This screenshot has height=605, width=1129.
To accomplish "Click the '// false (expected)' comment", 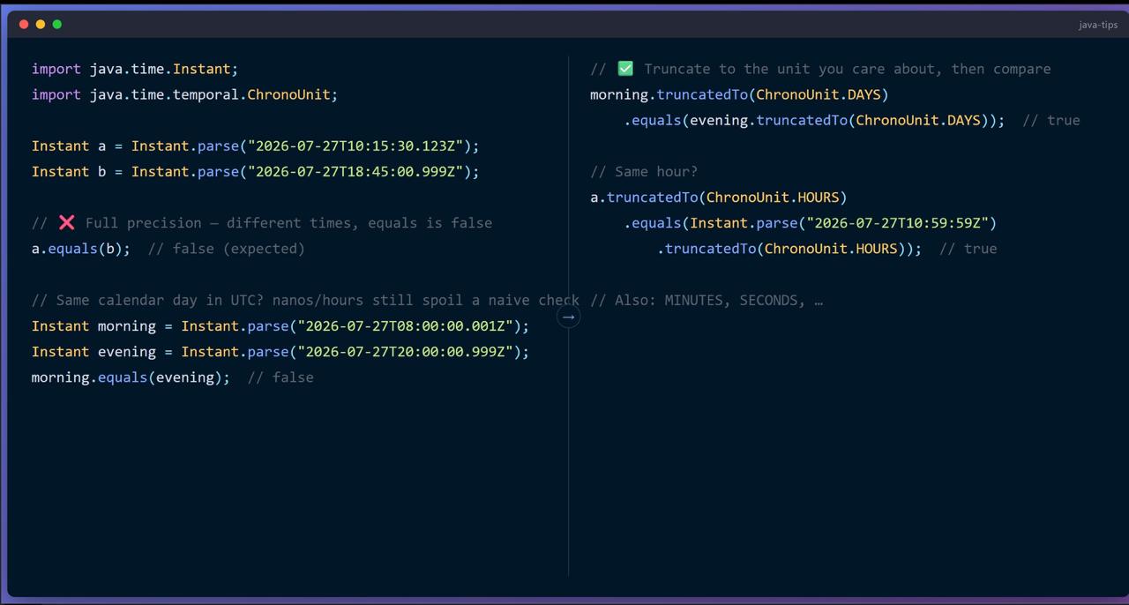I will (x=227, y=249).
